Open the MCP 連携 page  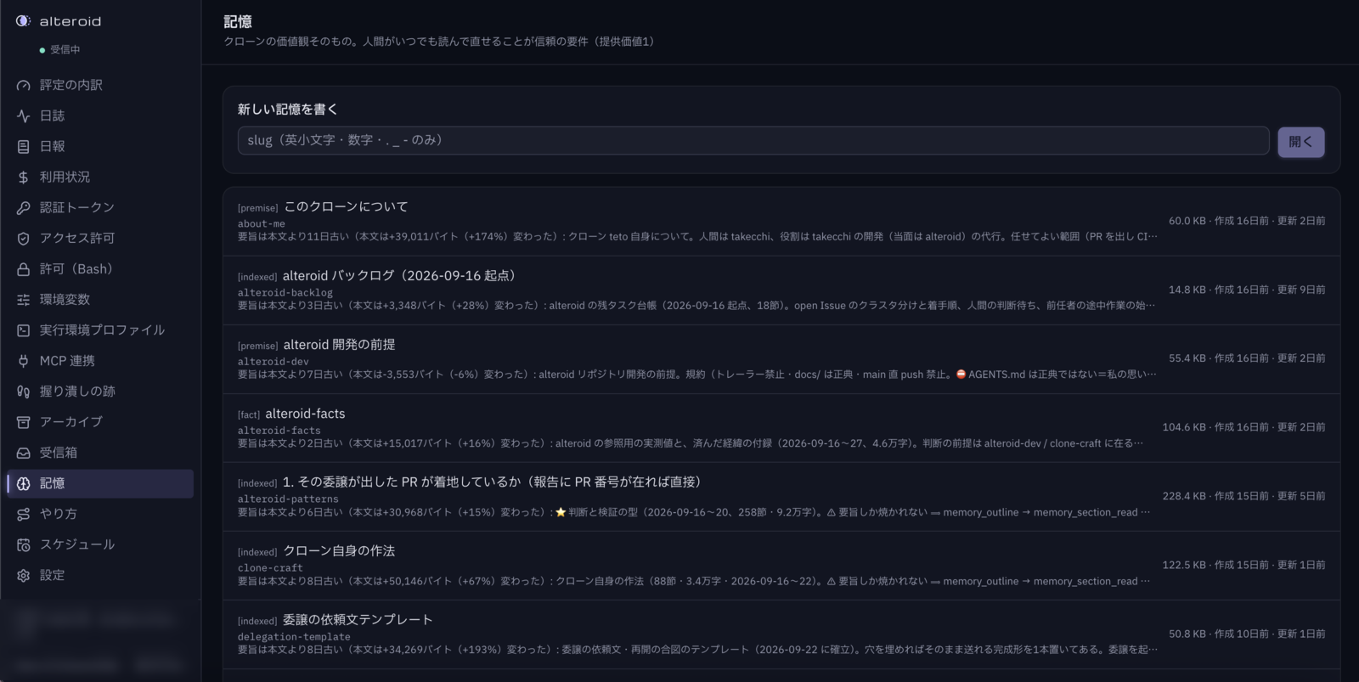(x=100, y=360)
